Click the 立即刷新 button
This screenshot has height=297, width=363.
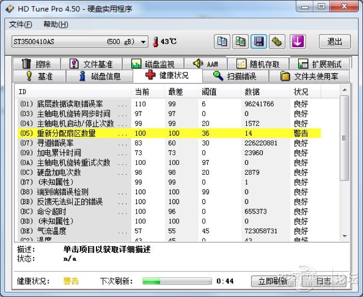[x=273, y=281]
